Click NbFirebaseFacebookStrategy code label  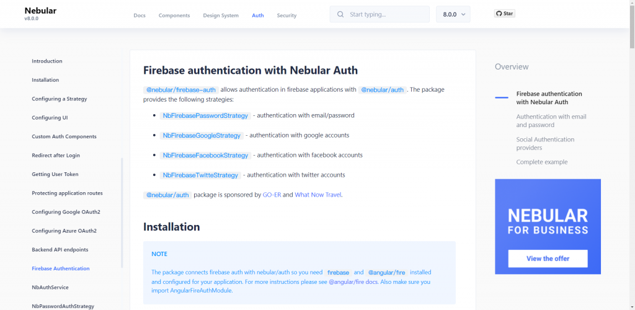tap(205, 156)
